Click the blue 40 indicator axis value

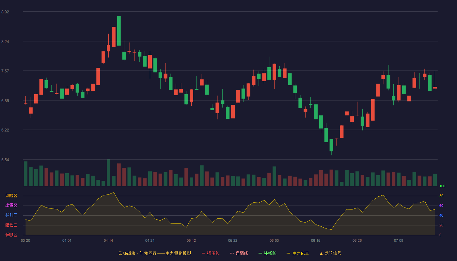click(x=441, y=215)
